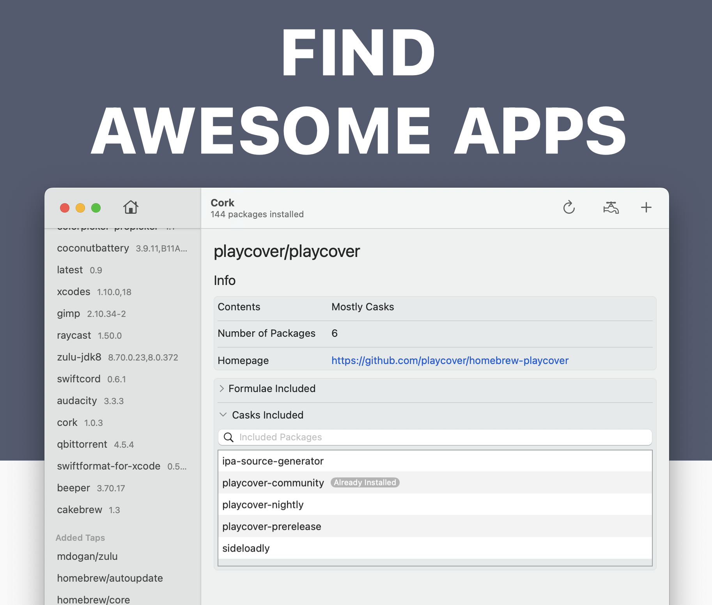Image resolution: width=712 pixels, height=605 pixels.
Task: Minimize the window with yellow button
Action: pyautogui.click(x=80, y=208)
